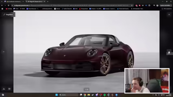Open a new browser tab
Screen dimensions: 173x97
[48, 2]
